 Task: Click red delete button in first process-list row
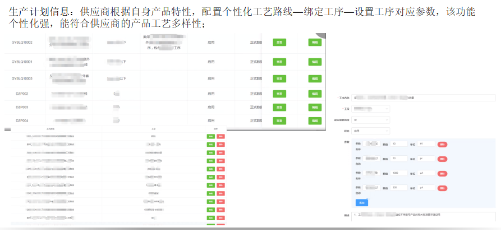(220, 136)
